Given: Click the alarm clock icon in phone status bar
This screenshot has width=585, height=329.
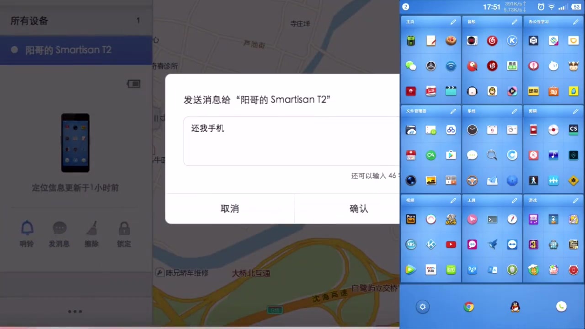Looking at the screenshot, I should tap(541, 7).
